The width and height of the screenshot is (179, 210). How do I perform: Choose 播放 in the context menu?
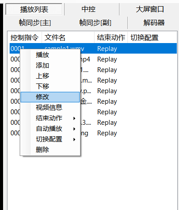coord(50,55)
